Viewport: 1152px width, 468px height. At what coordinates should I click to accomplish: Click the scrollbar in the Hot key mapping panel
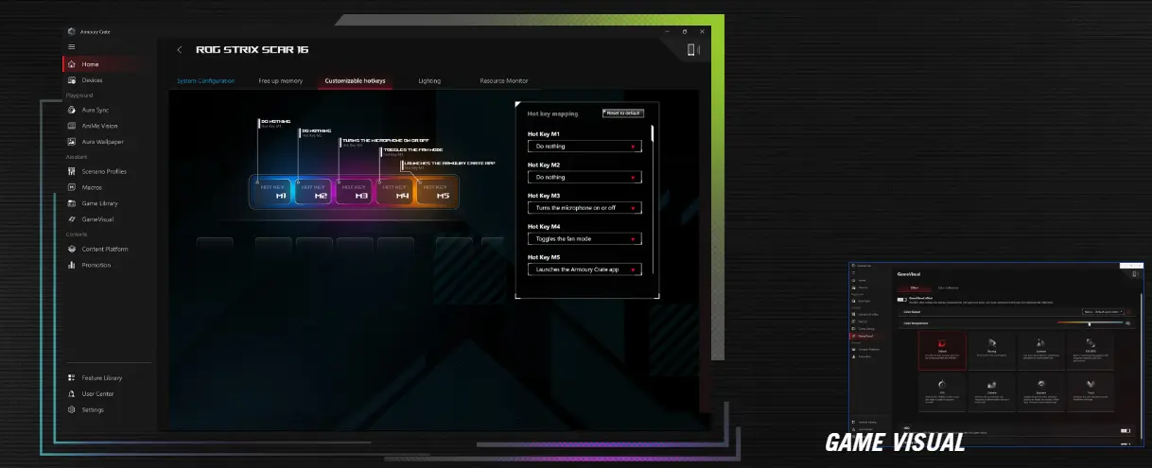click(x=652, y=132)
